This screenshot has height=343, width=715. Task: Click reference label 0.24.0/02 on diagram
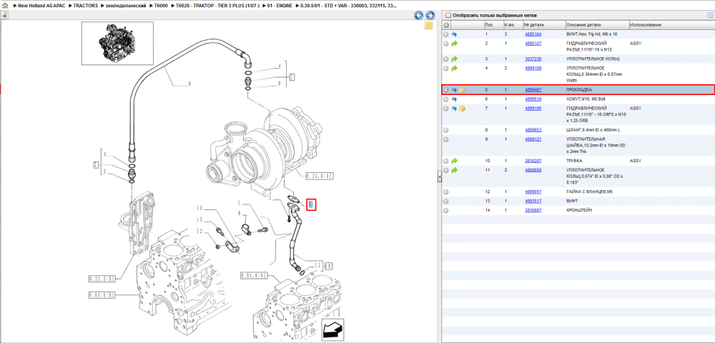(320, 176)
